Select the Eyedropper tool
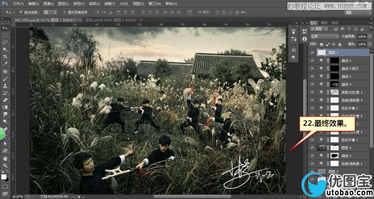Image resolution: width=374 pixels, height=199 pixels. click(5, 64)
